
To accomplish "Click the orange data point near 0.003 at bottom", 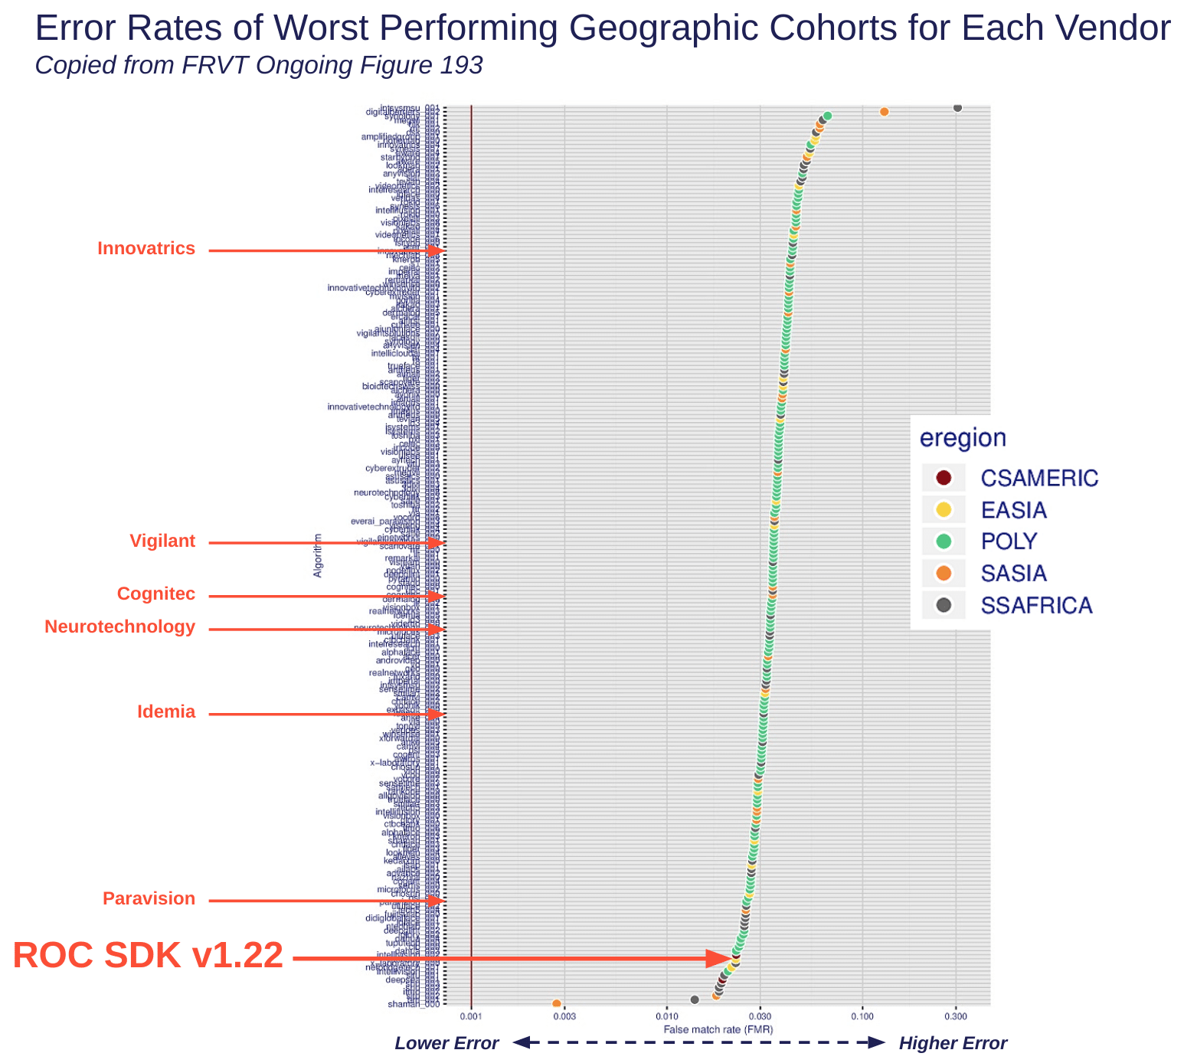I will point(557,1003).
